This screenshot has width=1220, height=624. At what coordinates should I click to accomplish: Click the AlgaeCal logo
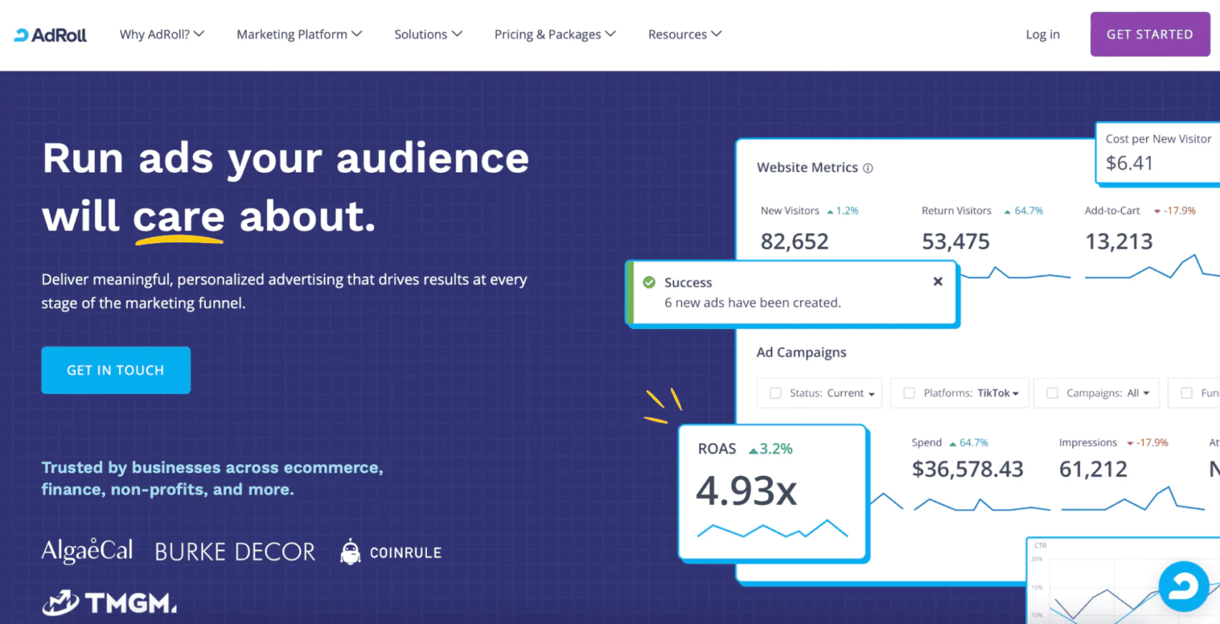[87, 551]
